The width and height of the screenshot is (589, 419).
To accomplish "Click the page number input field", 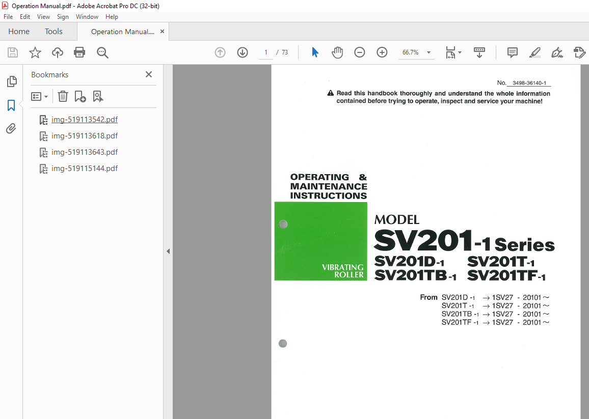I will (266, 52).
